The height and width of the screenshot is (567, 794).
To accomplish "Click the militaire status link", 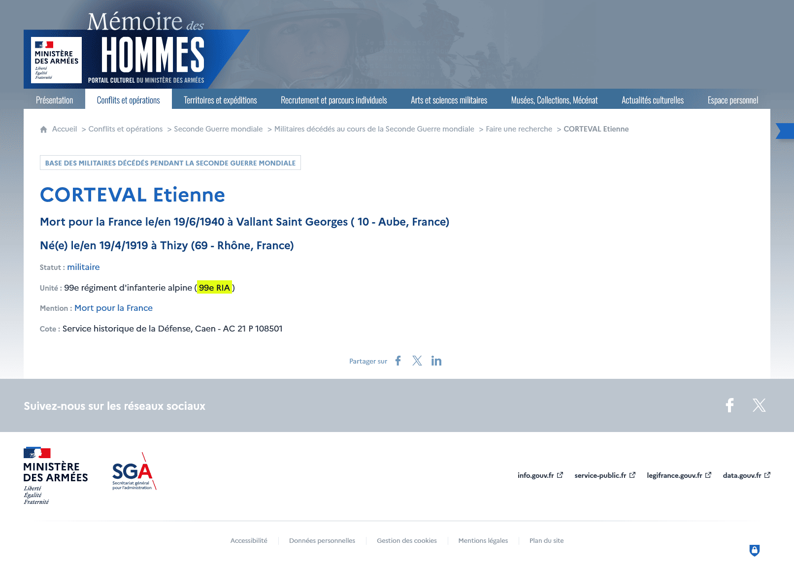I will [x=83, y=267].
